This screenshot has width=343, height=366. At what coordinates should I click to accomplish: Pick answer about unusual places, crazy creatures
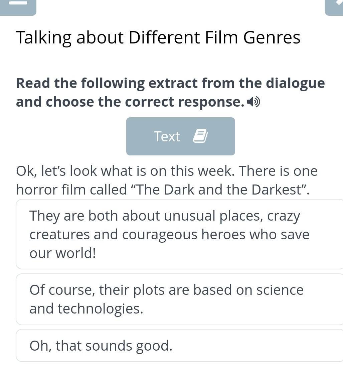(x=179, y=234)
